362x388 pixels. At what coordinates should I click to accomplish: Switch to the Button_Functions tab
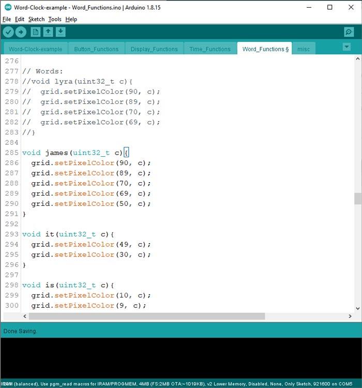tap(96, 49)
